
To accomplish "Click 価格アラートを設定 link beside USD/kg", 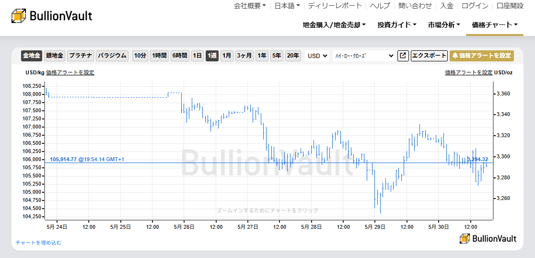I will pyautogui.click(x=70, y=72).
